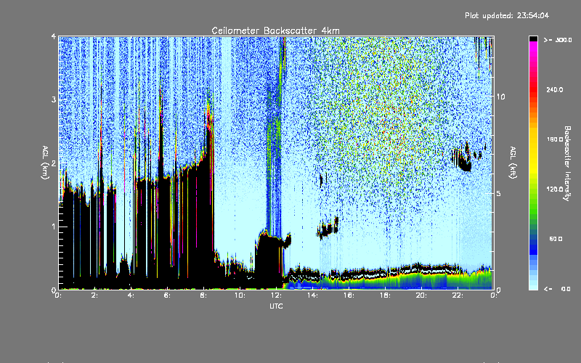This screenshot has height=363, width=581.
Task: Select the 'Ceilometer Backscatter 4km' plot title
Action: [x=275, y=30]
